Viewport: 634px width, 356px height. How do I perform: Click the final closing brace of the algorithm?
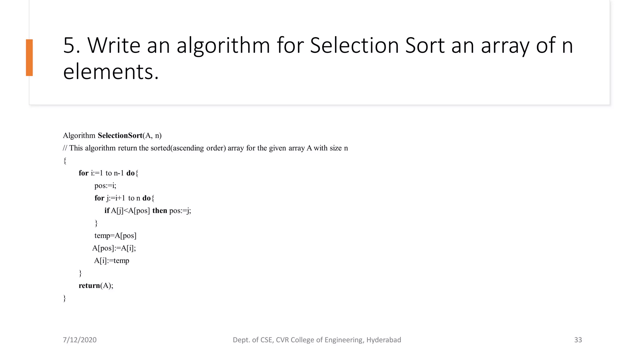tap(65, 299)
